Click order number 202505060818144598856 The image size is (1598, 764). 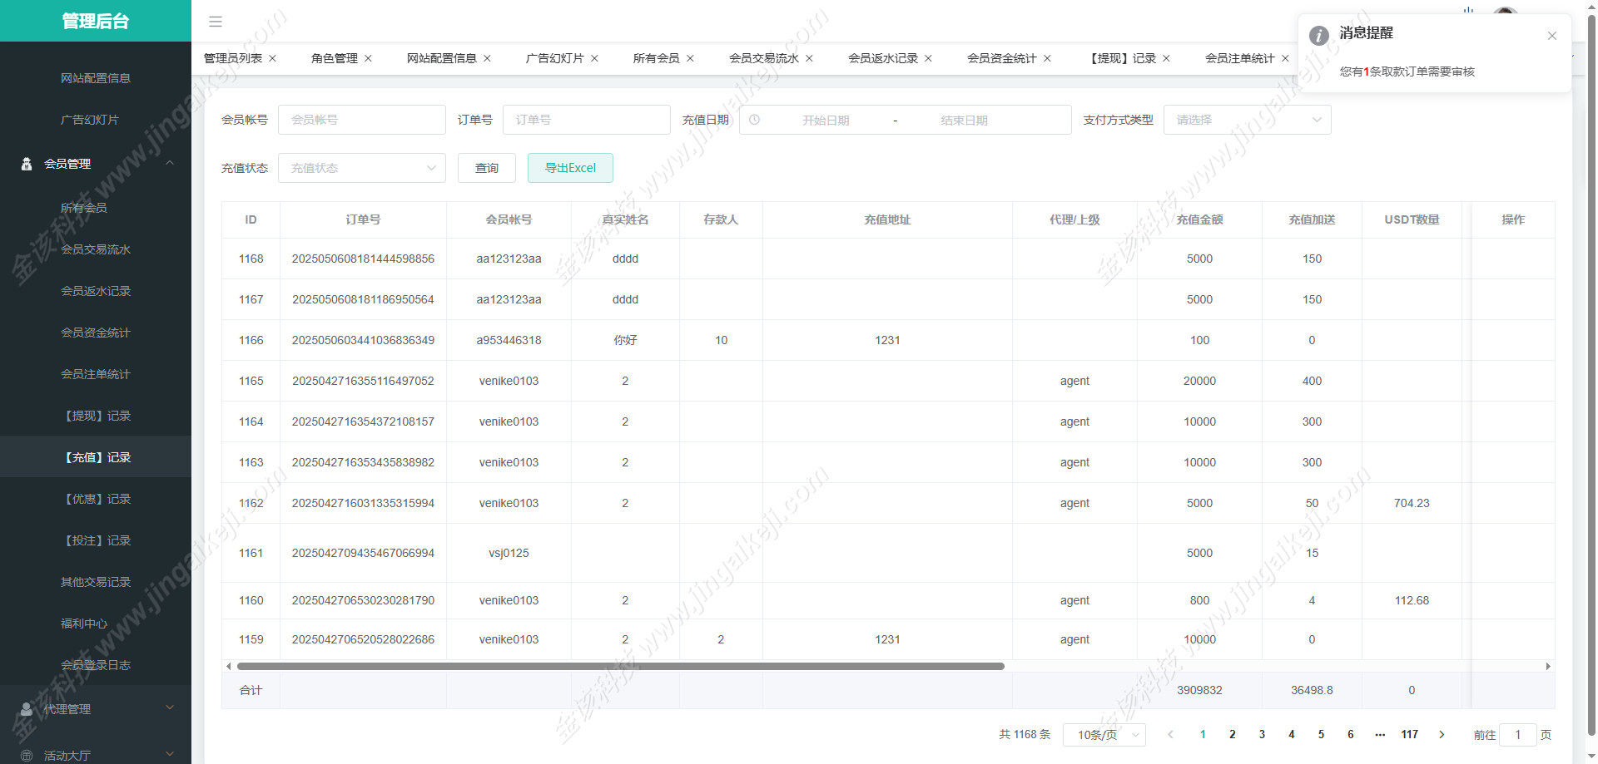(363, 259)
